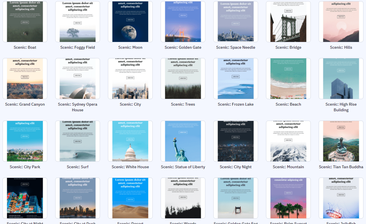Image resolution: width=366 pixels, height=224 pixels.
Task: Click the "Scenic: Hills" label text
Action: point(341,47)
